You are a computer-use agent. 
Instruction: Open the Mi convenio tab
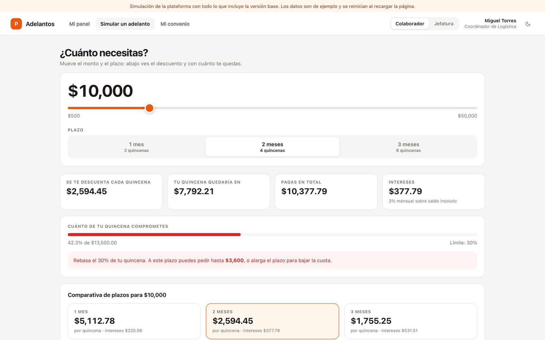[175, 24]
